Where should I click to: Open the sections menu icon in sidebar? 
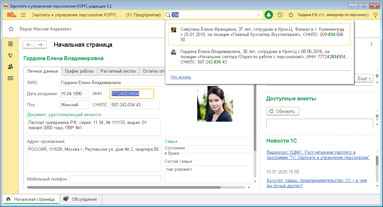(10, 44)
